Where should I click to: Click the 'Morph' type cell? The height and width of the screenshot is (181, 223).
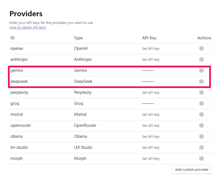80,158
